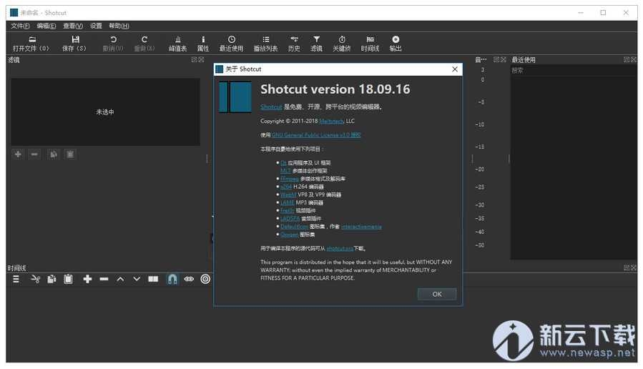Open the Help menu

pyautogui.click(x=119, y=26)
